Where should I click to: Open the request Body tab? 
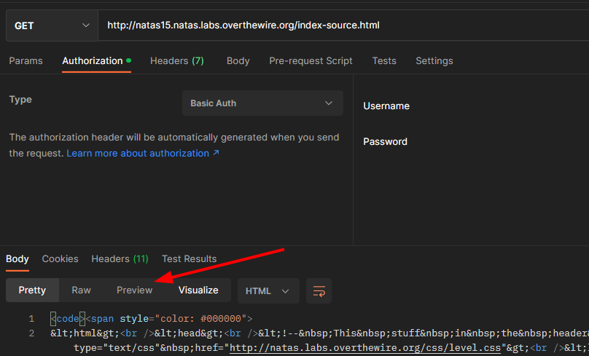click(x=238, y=61)
